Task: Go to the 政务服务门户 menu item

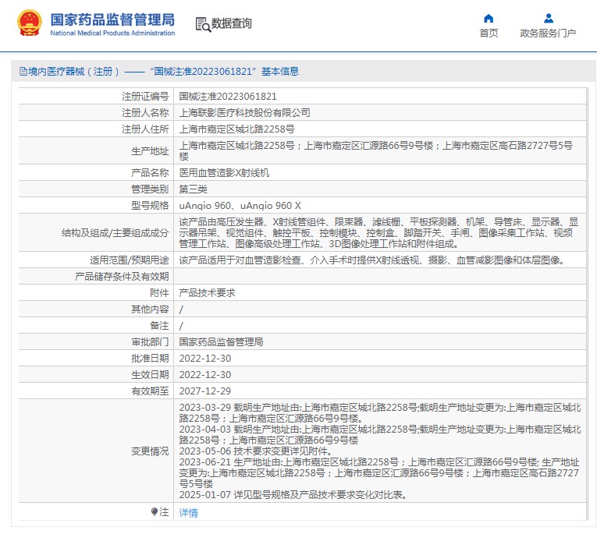Action: pyautogui.click(x=548, y=33)
